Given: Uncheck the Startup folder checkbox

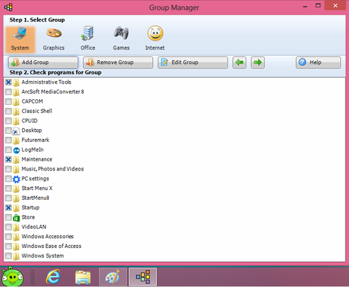Looking at the screenshot, I should [x=8, y=207].
